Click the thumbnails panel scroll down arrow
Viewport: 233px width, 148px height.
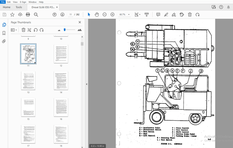82,147
